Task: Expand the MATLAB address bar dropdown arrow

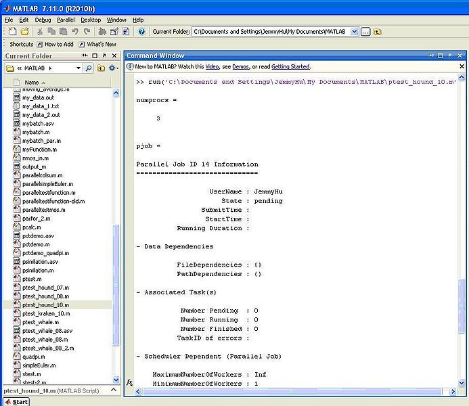Action: pyautogui.click(x=78, y=68)
